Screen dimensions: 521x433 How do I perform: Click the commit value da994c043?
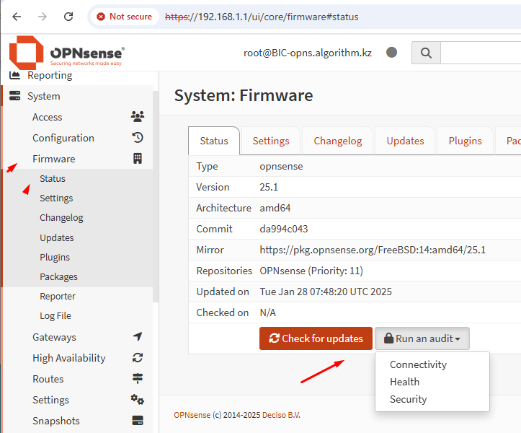[284, 229]
